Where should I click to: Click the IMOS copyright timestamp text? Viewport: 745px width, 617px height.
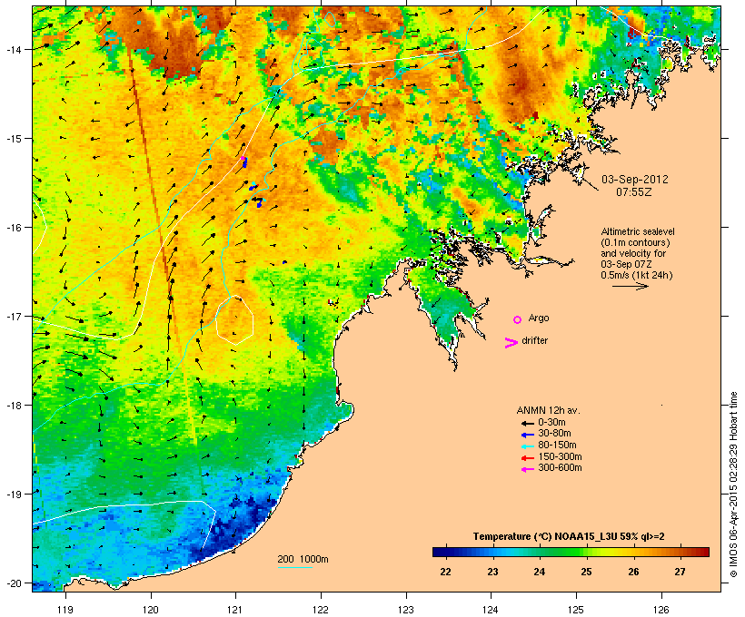coord(733,485)
